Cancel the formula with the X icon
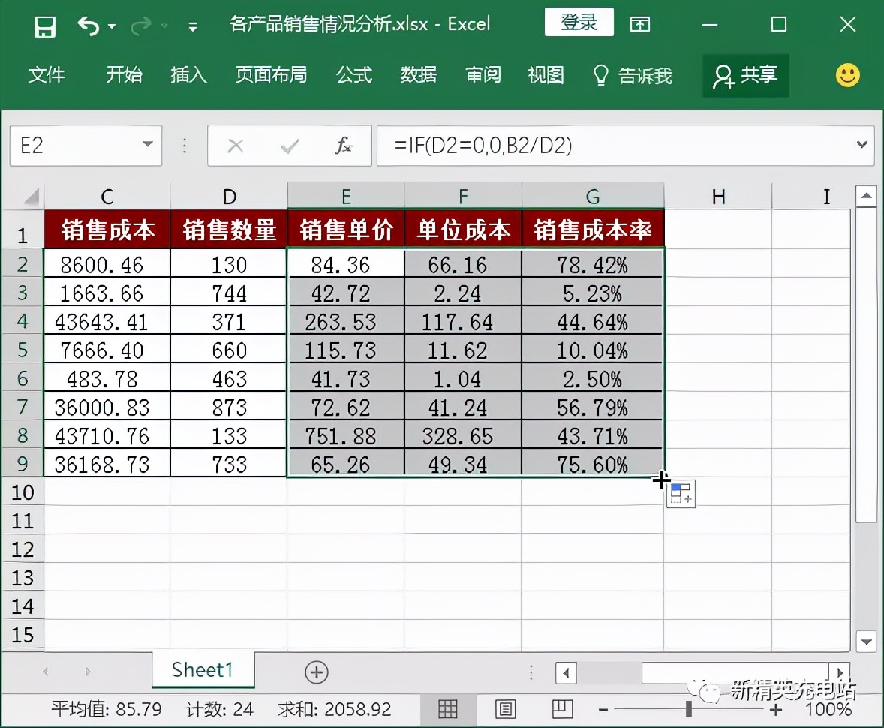884x728 pixels. [x=236, y=146]
